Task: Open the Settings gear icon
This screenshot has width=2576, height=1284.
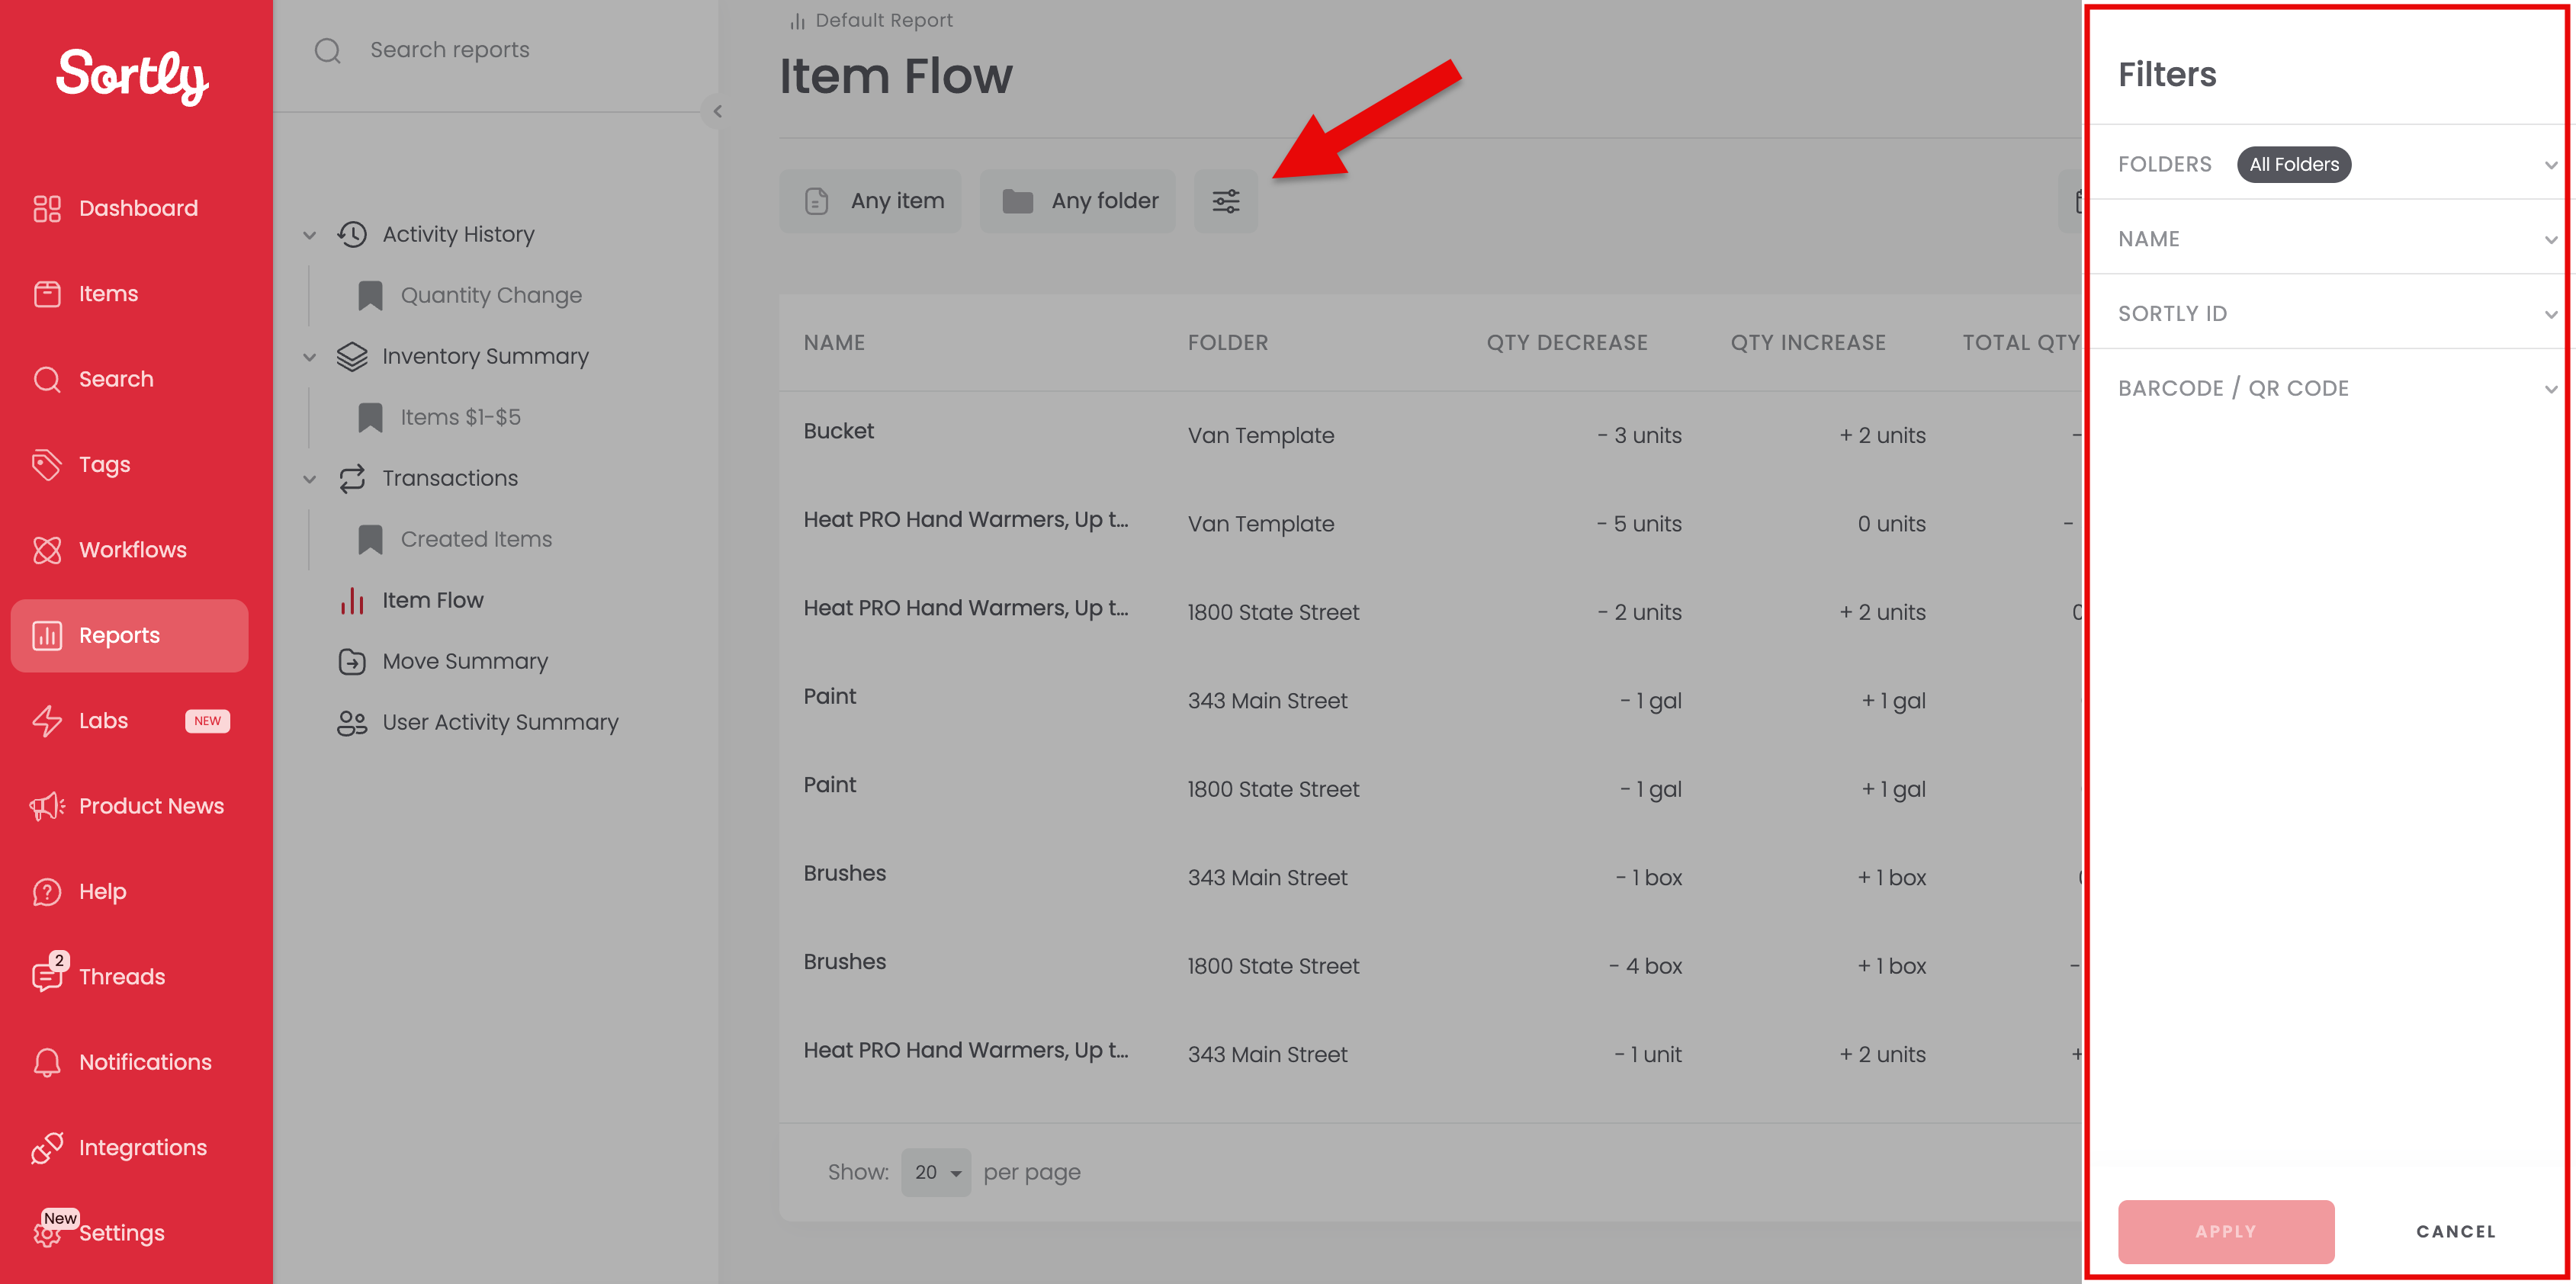Action: pyautogui.click(x=47, y=1234)
